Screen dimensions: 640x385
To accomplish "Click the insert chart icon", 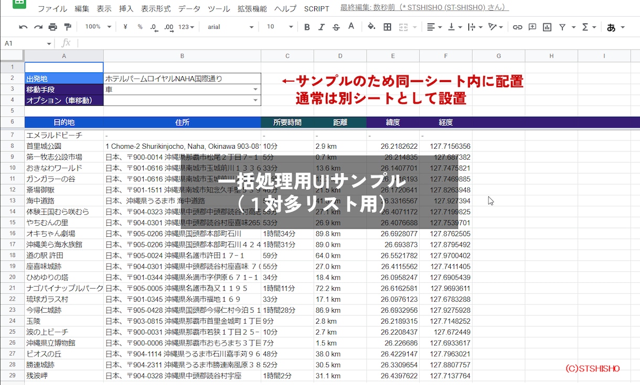I will pyautogui.click(x=547, y=27).
